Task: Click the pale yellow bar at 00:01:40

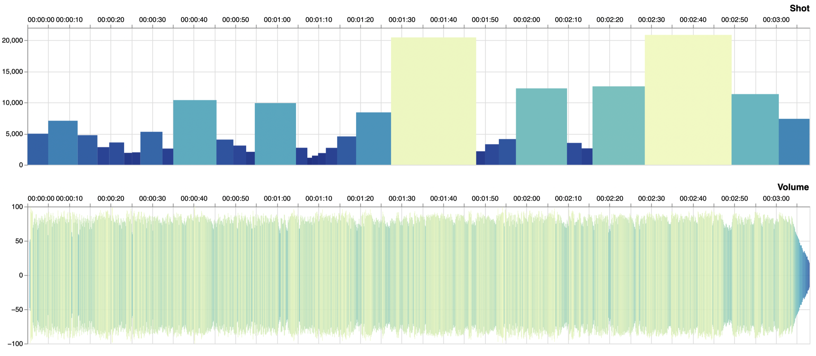Action: [433, 101]
